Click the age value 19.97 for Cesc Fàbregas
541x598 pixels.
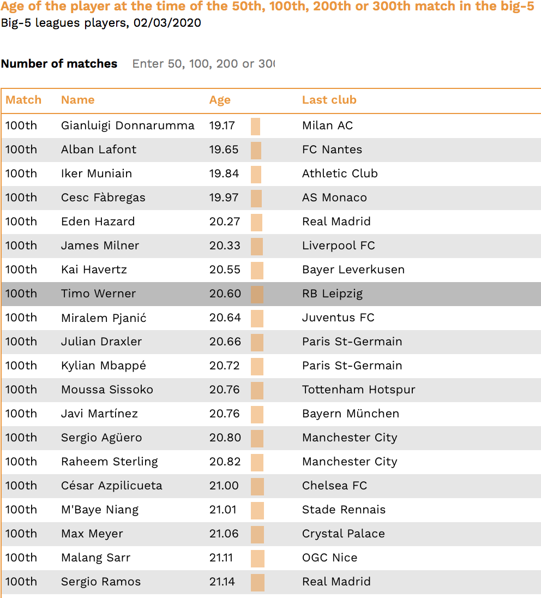[x=224, y=198]
